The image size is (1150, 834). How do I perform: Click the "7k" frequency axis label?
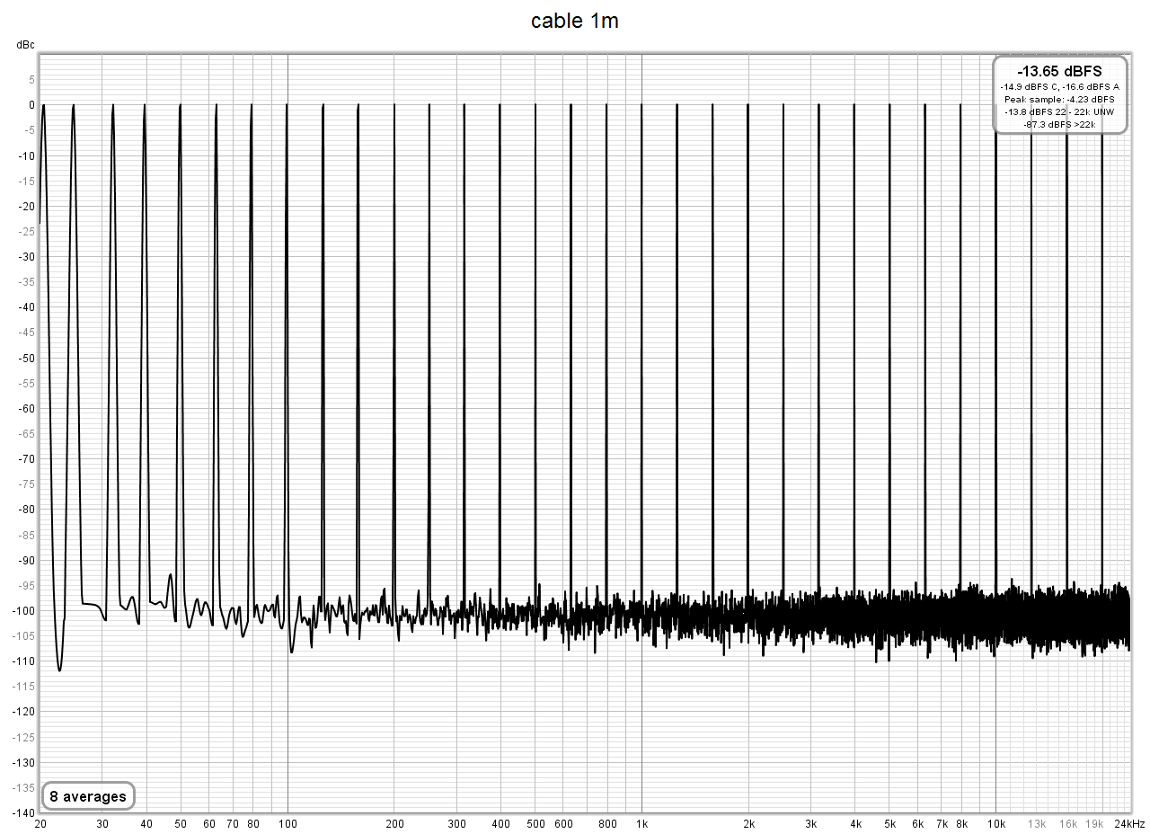(x=942, y=823)
